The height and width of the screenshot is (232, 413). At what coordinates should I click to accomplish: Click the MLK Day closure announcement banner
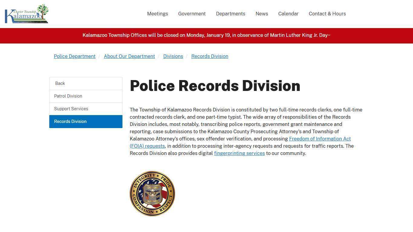tap(207, 35)
